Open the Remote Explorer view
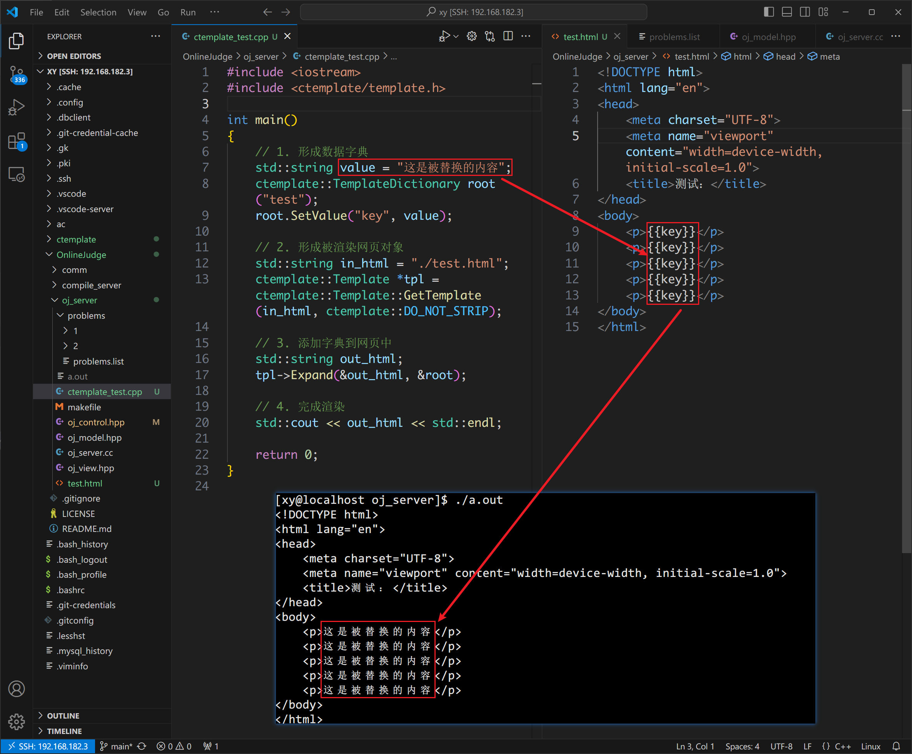This screenshot has width=912, height=754. click(17, 175)
